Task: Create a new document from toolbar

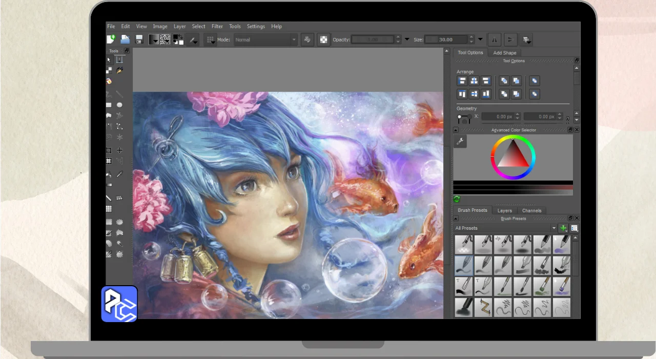Action: click(x=111, y=39)
